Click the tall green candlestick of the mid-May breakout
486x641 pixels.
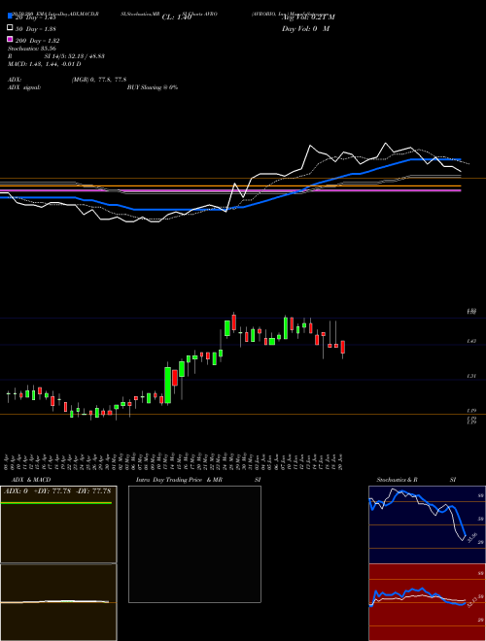coord(167,386)
